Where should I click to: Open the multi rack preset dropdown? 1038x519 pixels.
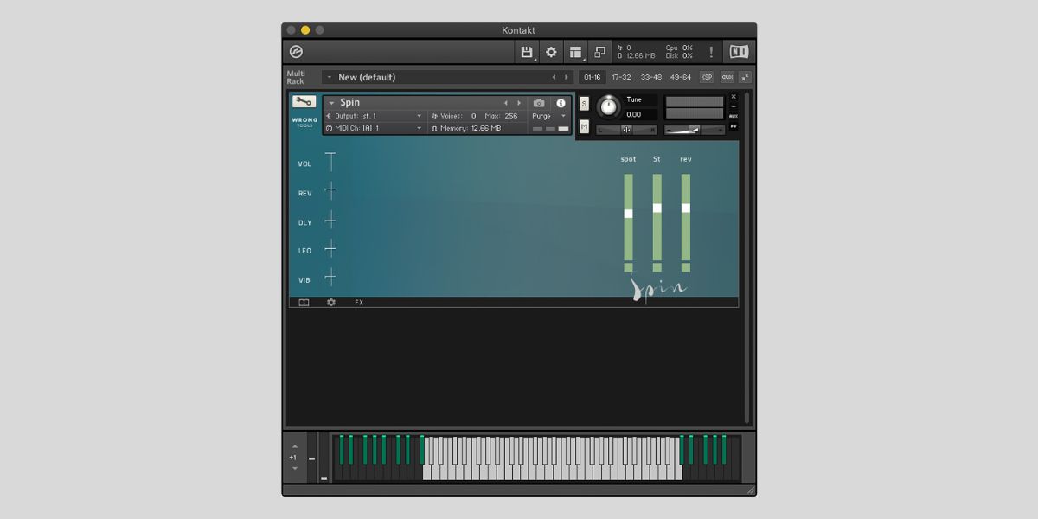(x=330, y=77)
